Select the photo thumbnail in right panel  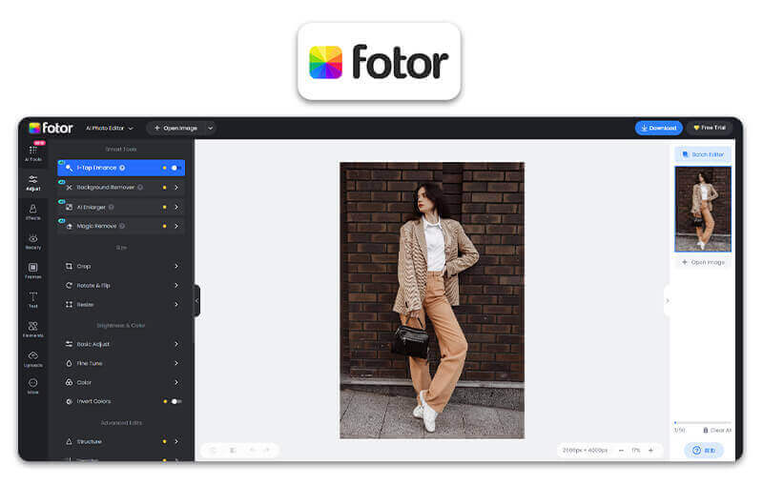[x=703, y=209]
